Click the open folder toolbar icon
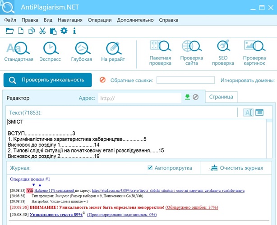277x225 pixels. (x=10, y=31)
